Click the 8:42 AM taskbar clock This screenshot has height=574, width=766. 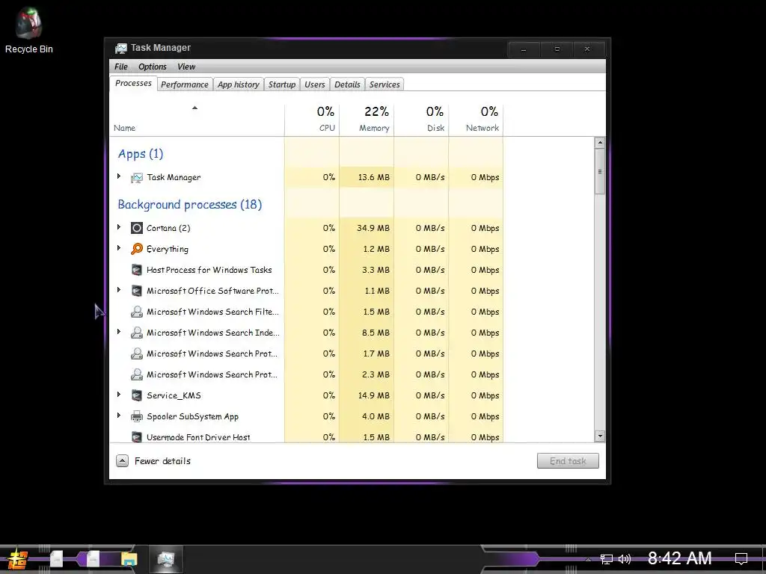[x=679, y=558]
